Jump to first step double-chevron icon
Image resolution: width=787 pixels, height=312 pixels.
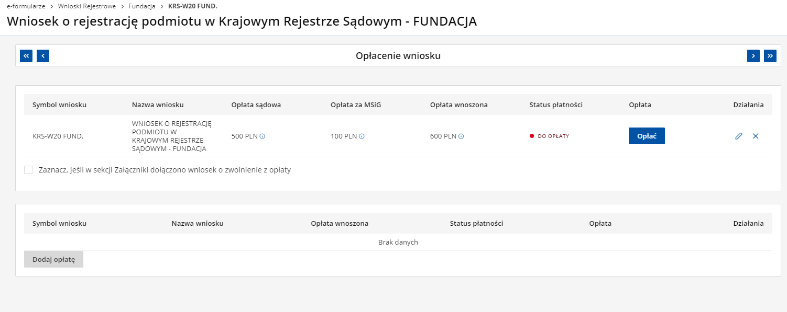(26, 56)
